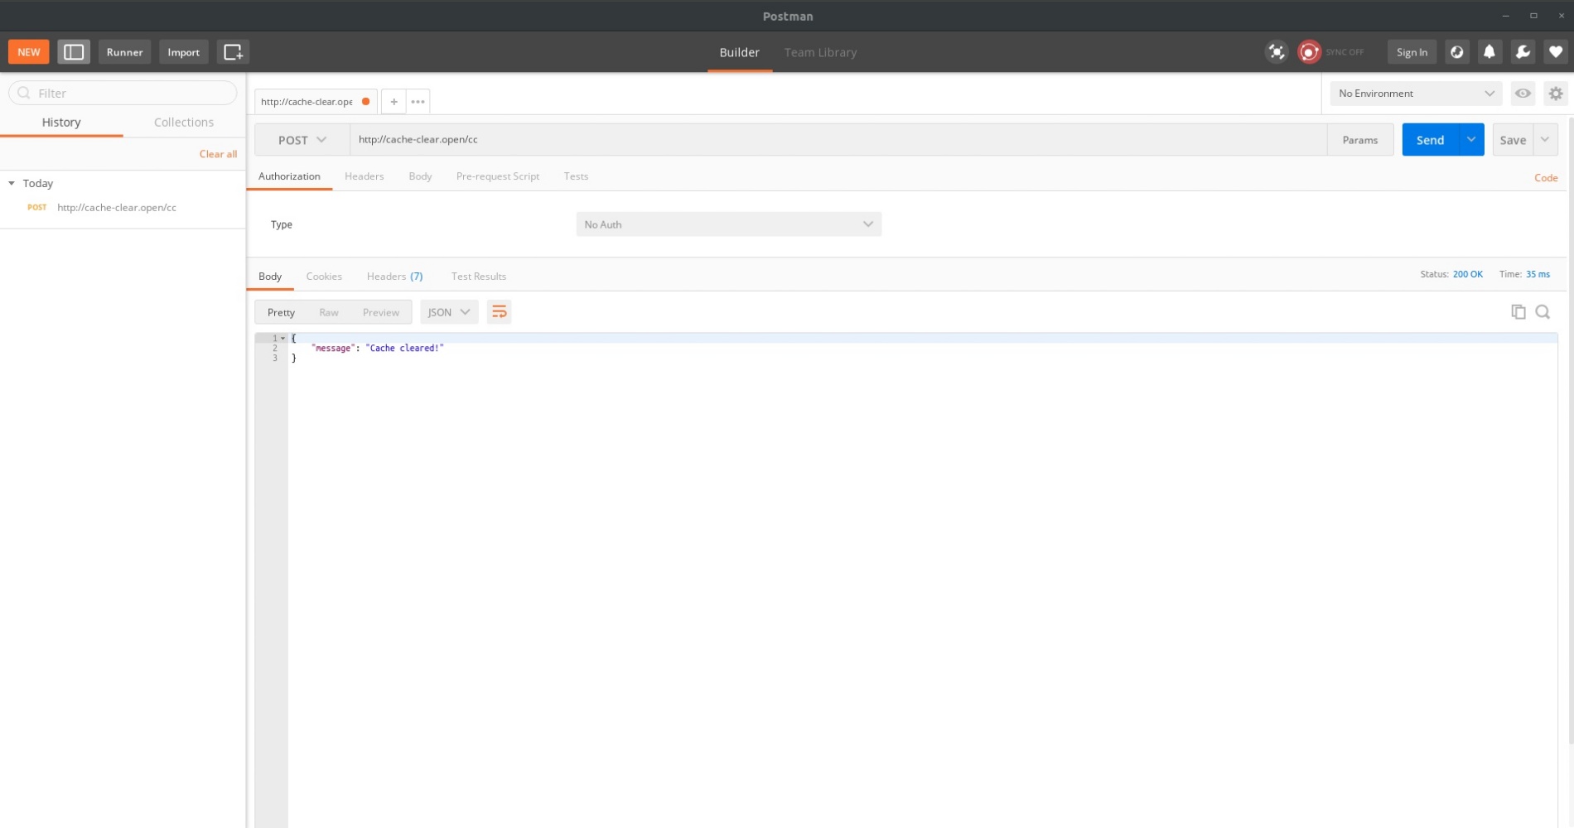Click the browser/runtime globe icon

tap(1456, 51)
